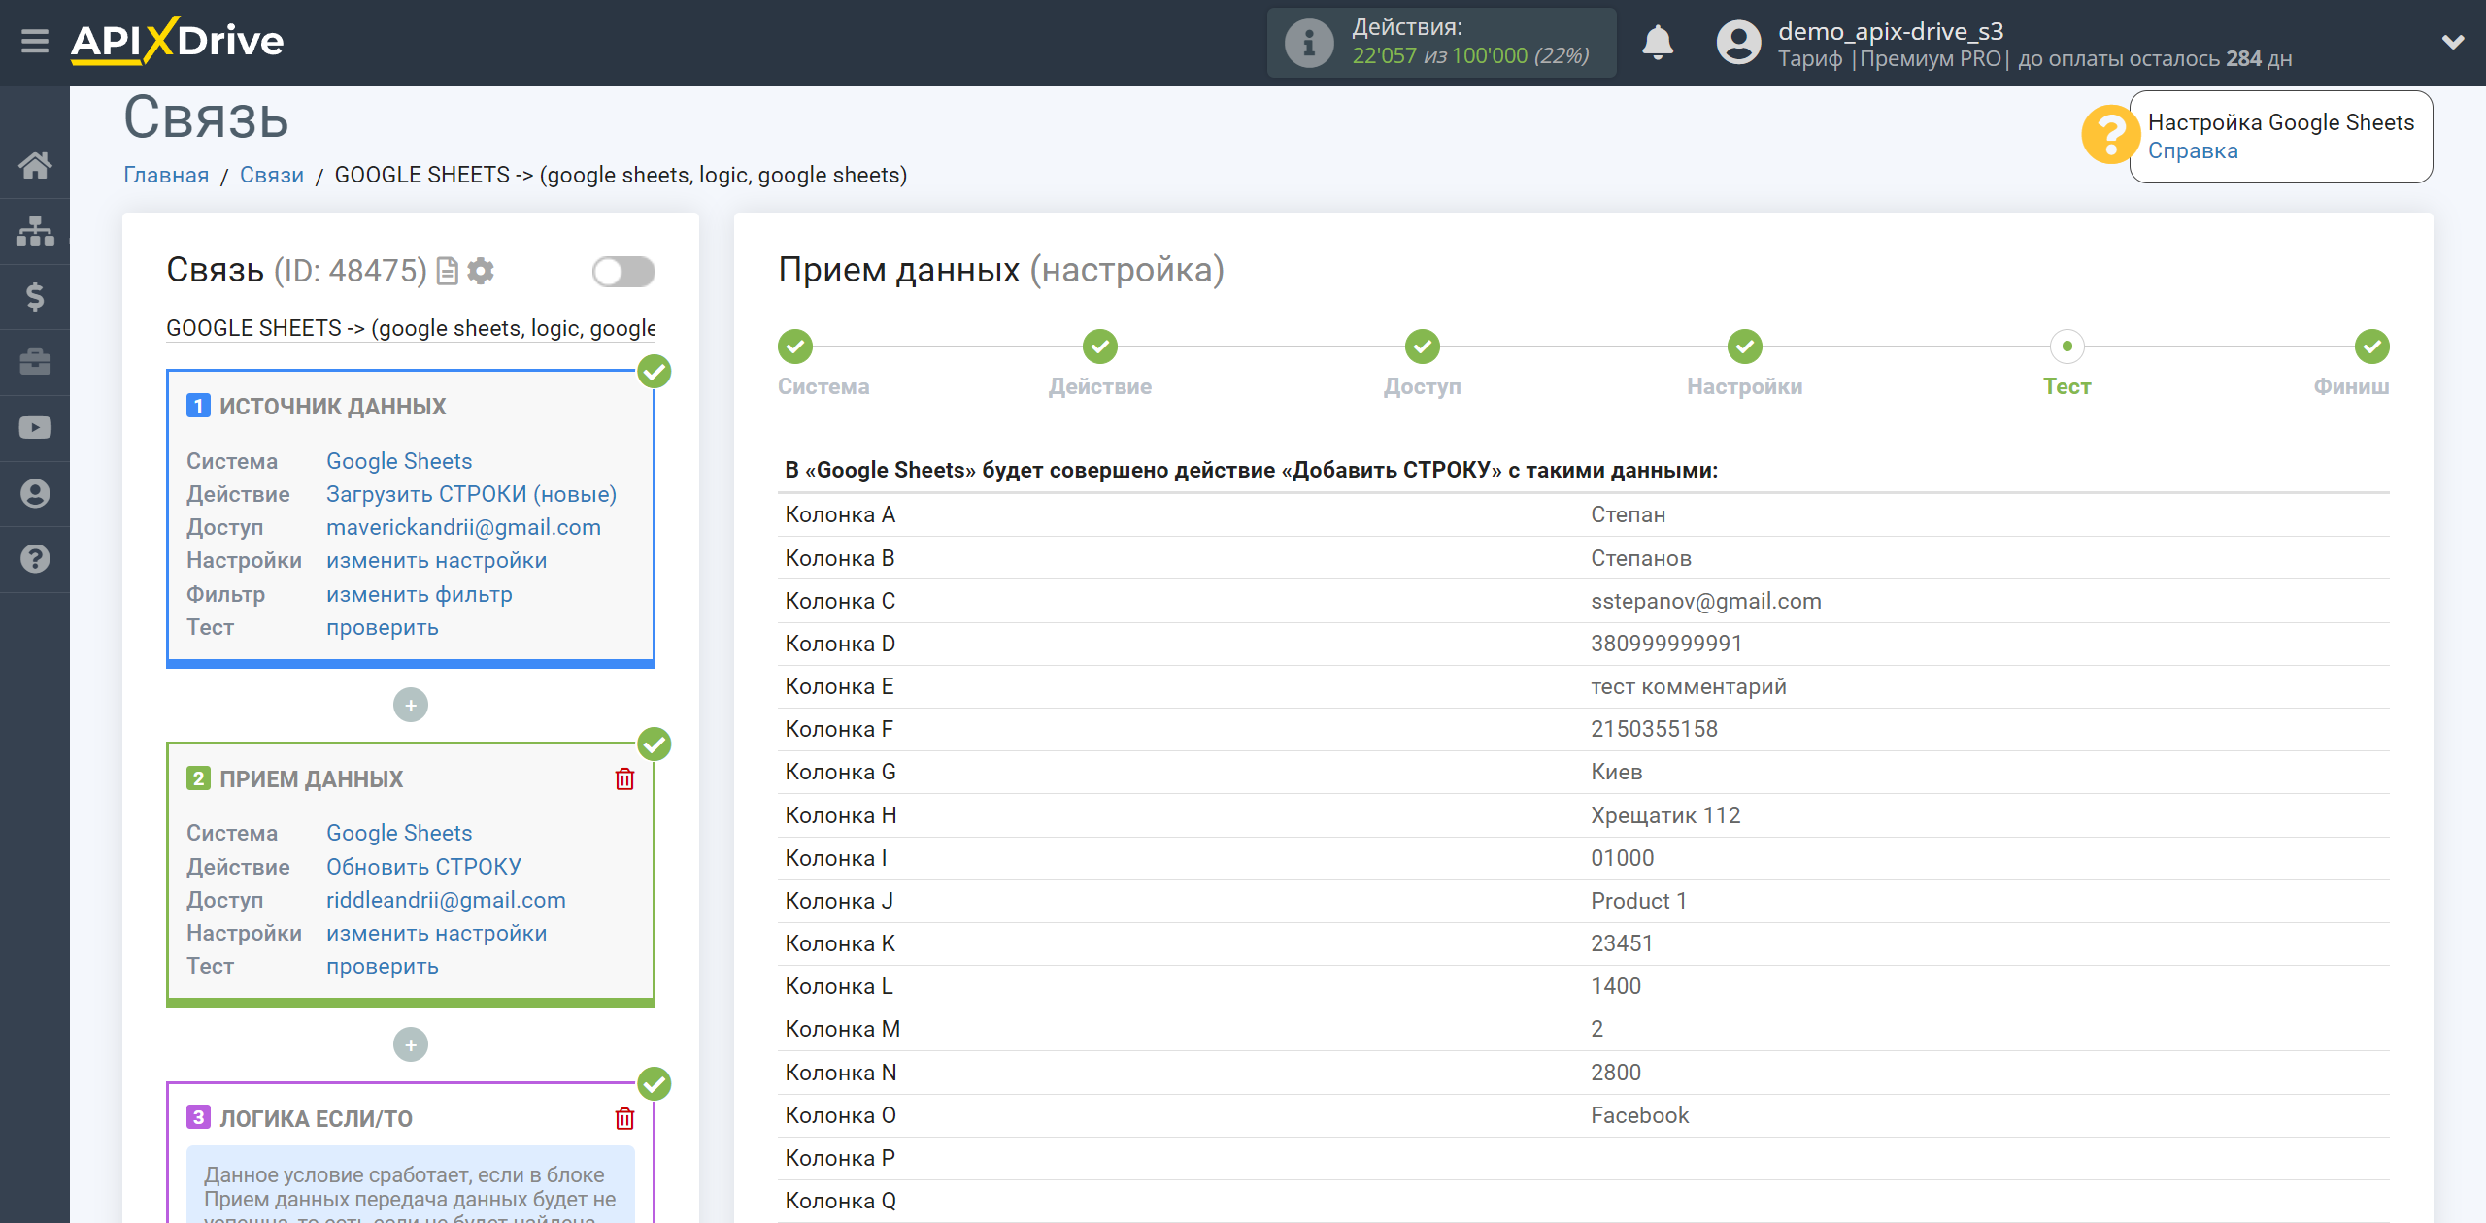Click receiver изменить настройки link
The width and height of the screenshot is (2486, 1223).
437,933
